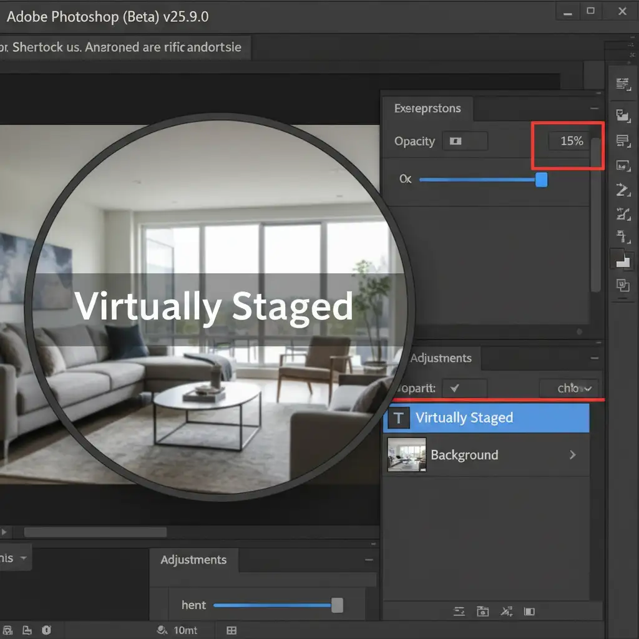Viewport: 639px width, 639px height.
Task: Collapse the Exereprstons panel with minus button
Action: 593,109
